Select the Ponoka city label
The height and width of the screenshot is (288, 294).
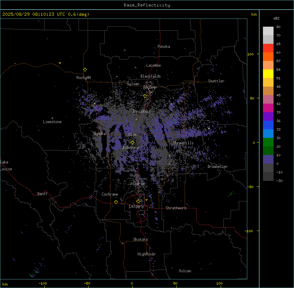(x=164, y=47)
